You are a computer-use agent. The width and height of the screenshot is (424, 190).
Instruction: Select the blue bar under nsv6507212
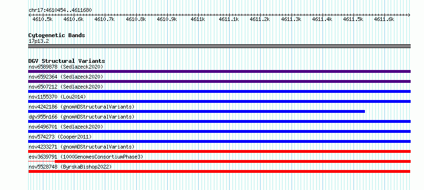pos(219,91)
